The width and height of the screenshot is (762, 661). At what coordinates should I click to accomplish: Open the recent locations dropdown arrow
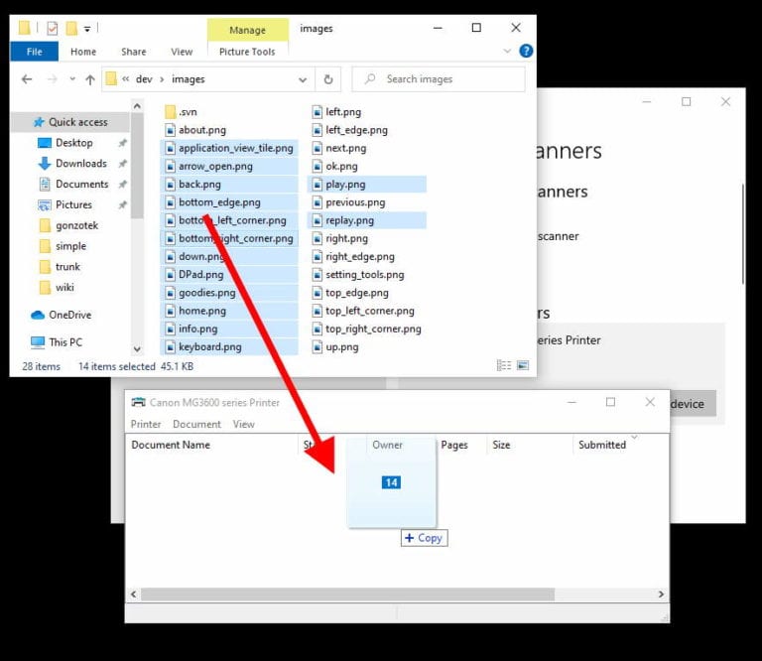[x=72, y=78]
